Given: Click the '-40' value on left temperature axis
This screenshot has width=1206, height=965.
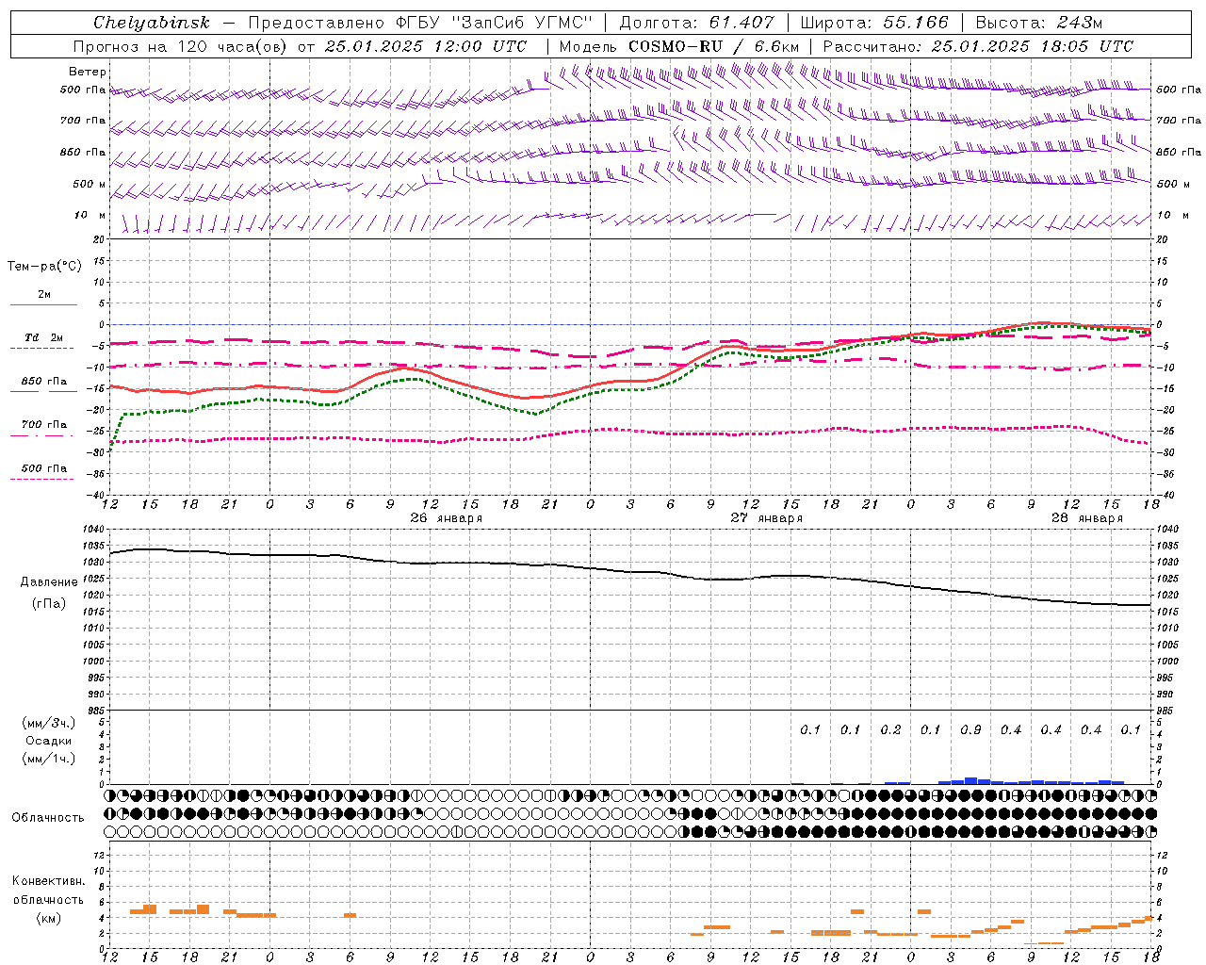Looking at the screenshot, I should point(97,495).
